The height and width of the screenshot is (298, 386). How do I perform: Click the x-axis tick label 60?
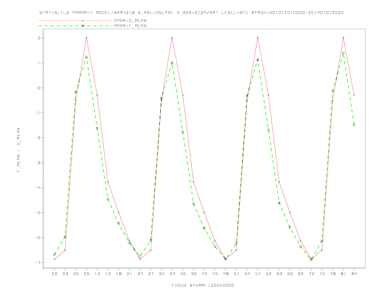(269, 274)
